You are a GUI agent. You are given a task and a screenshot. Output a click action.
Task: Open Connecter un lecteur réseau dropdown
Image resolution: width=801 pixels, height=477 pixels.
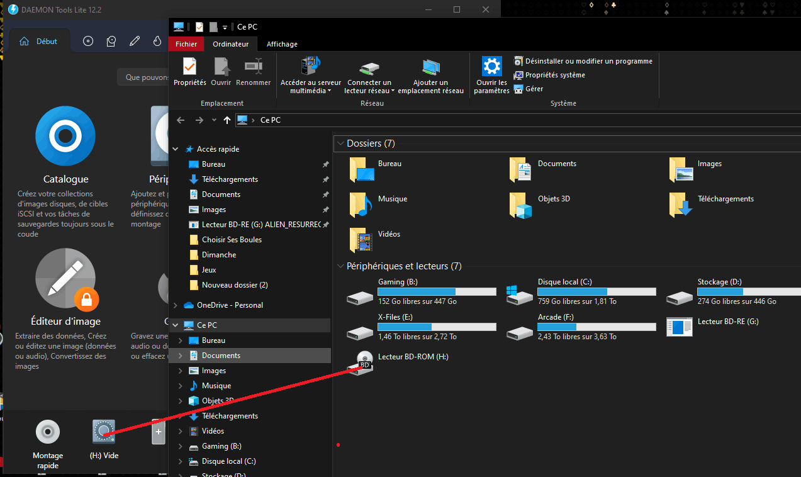click(x=369, y=75)
